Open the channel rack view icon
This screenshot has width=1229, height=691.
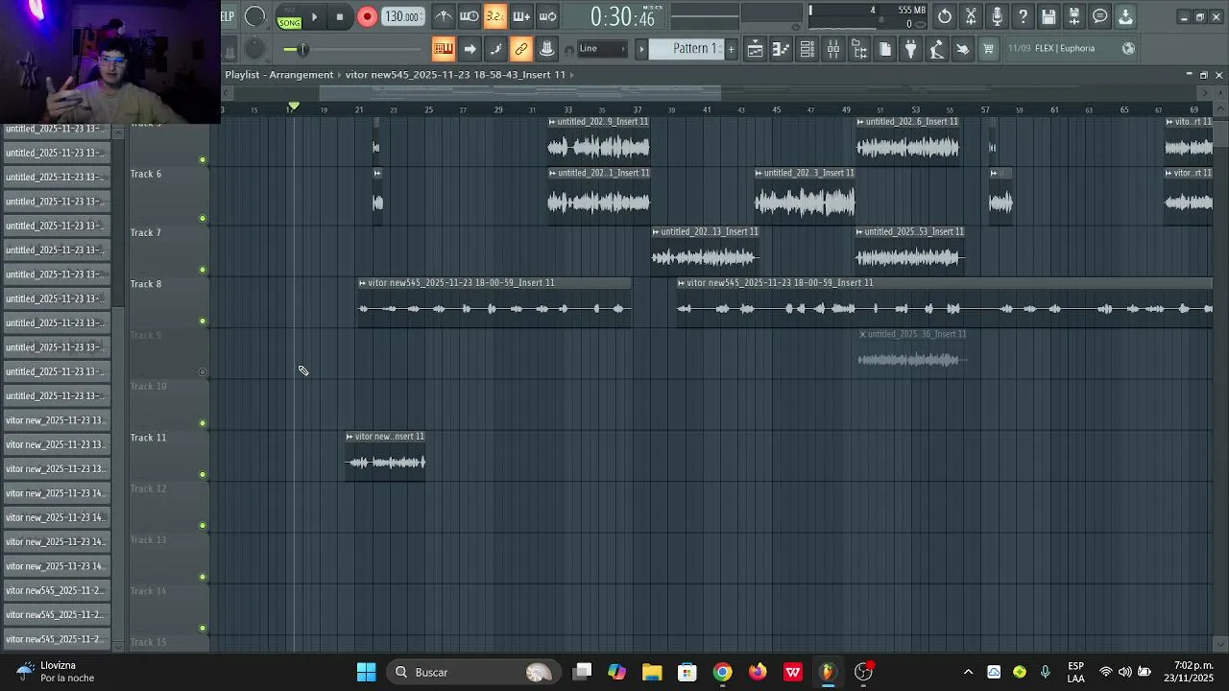point(807,49)
